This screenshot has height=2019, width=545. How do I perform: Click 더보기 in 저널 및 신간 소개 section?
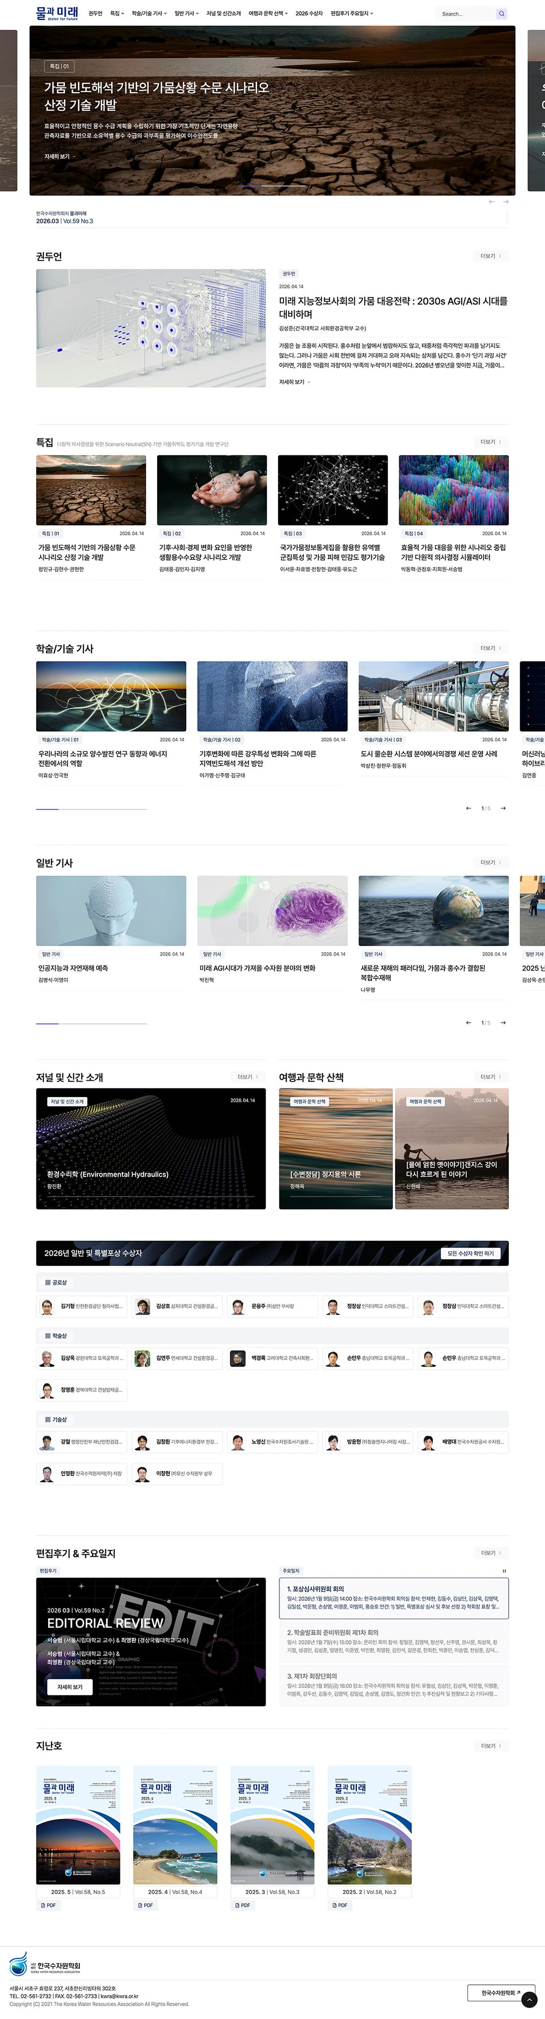pos(248,1077)
